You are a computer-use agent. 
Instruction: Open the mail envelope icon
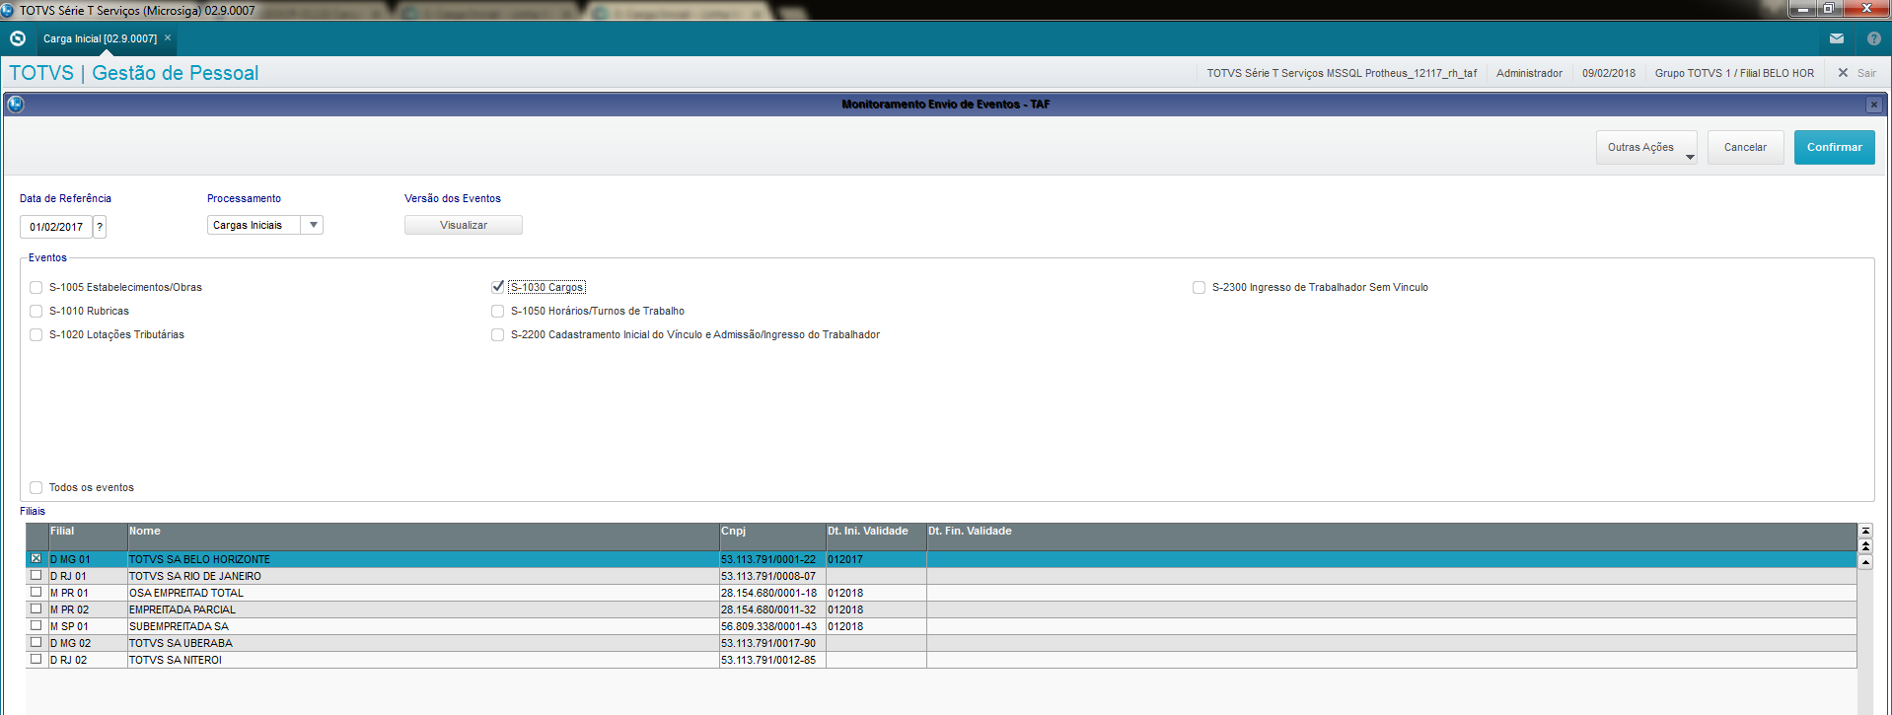(x=1836, y=38)
